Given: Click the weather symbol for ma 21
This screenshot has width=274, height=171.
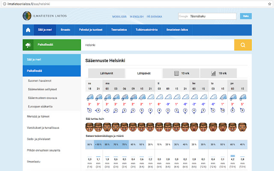Looking at the screenshot, I should tap(150, 97).
